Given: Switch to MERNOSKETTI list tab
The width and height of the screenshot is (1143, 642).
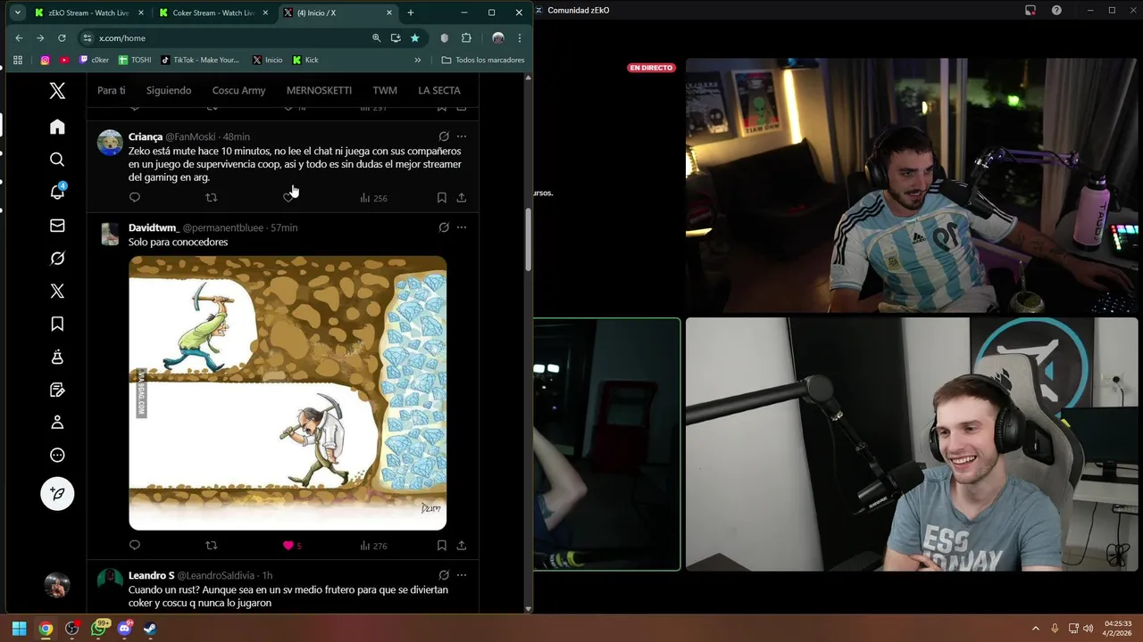Looking at the screenshot, I should pos(319,90).
